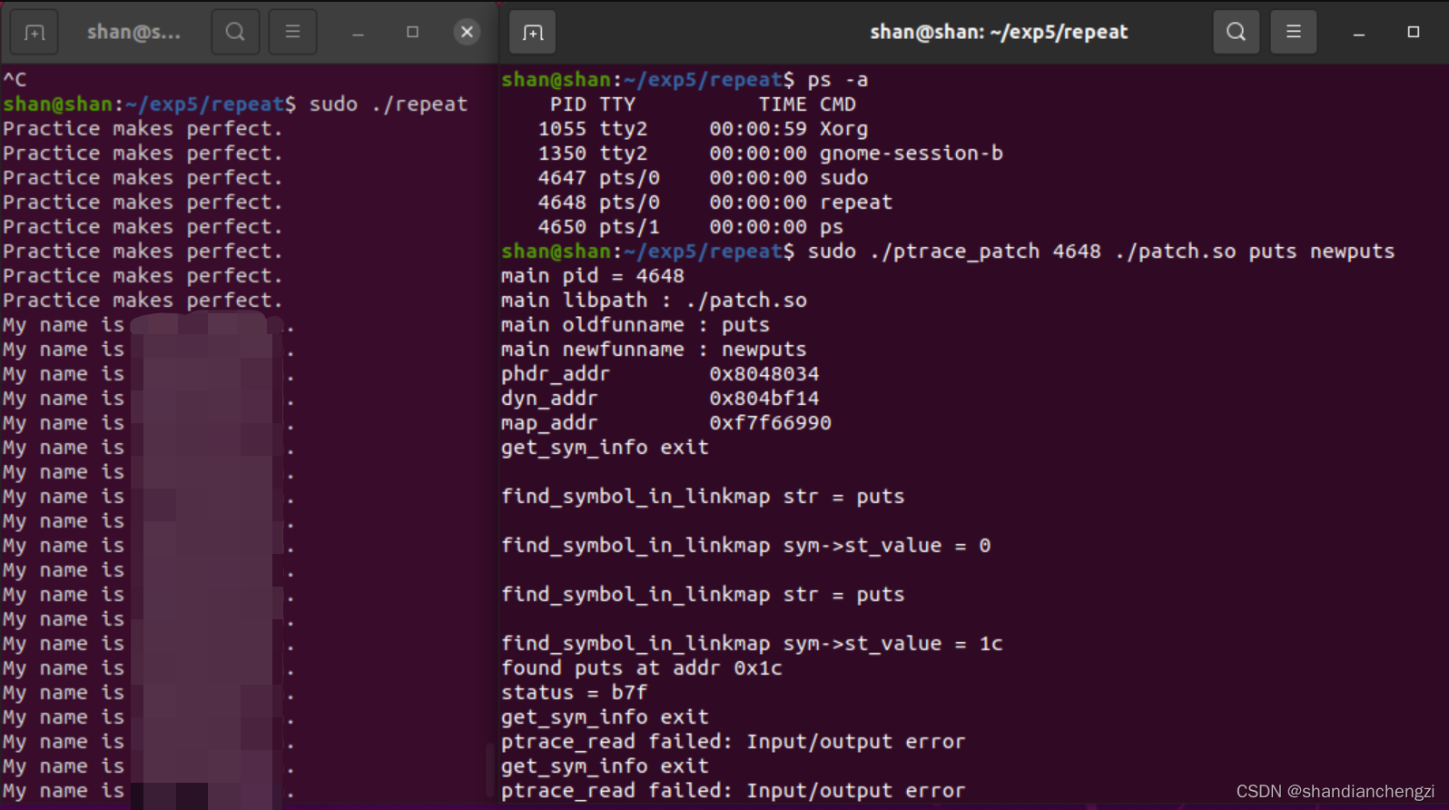This screenshot has width=1449, height=810.
Task: Click the first 'Practice makes perfect.' line
Action: point(143,129)
